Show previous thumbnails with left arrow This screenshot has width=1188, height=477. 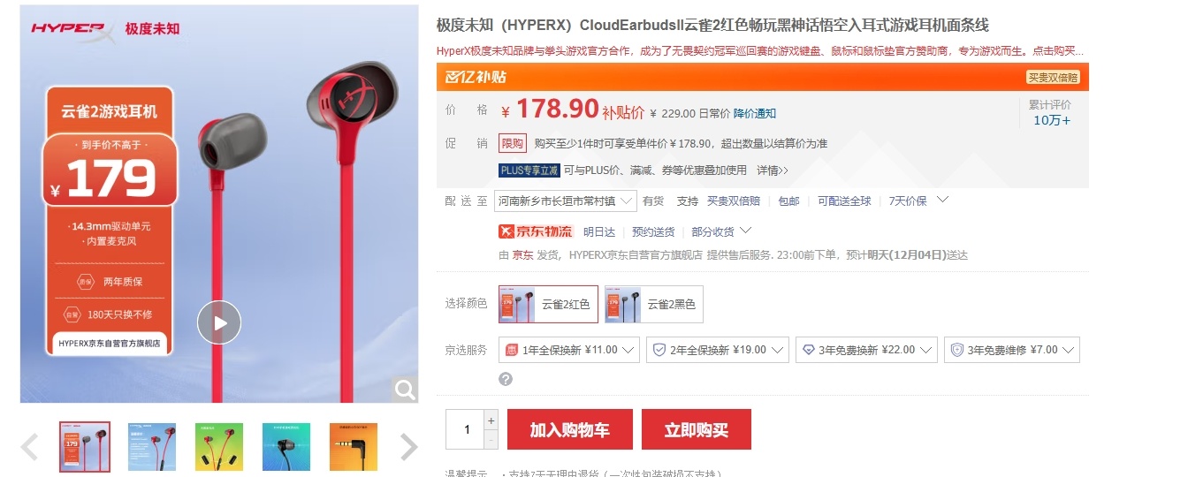[29, 447]
